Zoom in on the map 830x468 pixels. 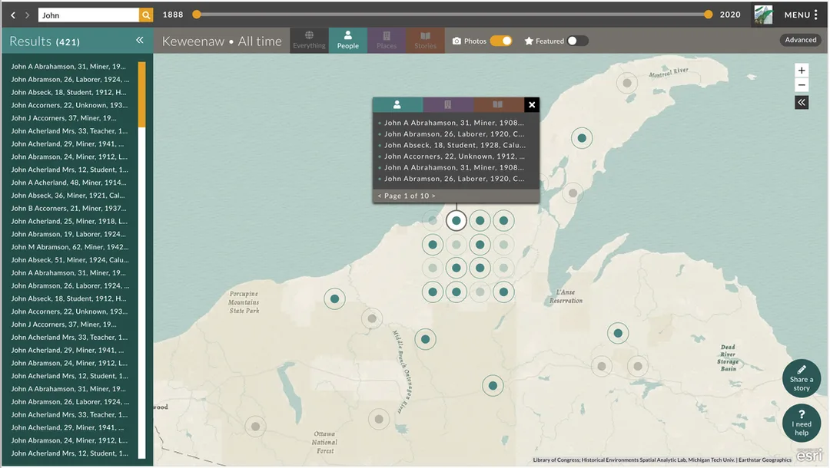802,71
